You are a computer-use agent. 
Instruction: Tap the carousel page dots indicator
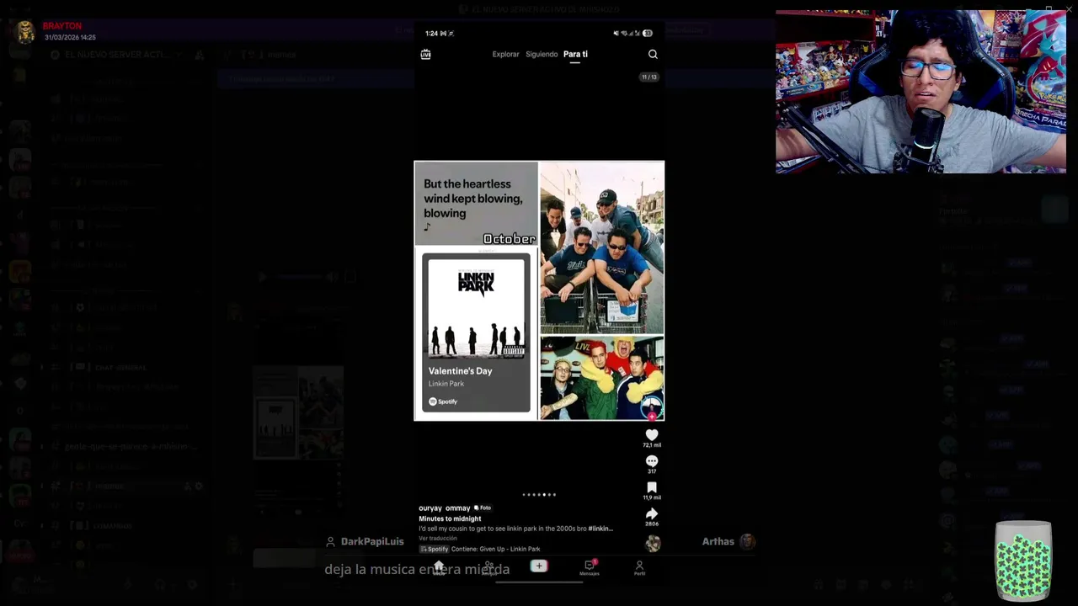[539, 495]
